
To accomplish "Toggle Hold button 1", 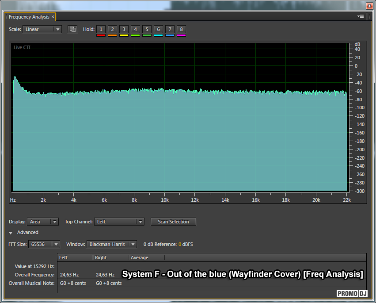I will tap(101, 29).
